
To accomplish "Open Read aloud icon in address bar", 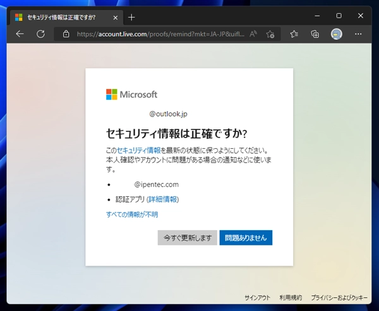I will 253,34.
